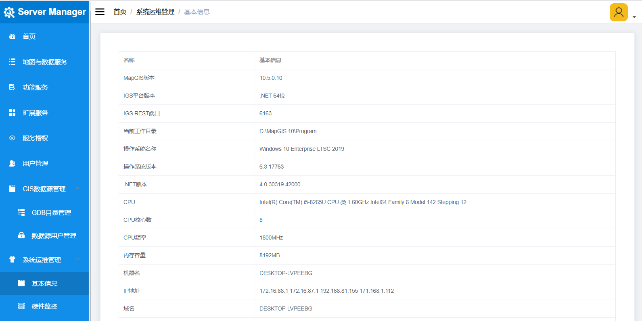
Task: Click 基本信息 in the breadcrumb
Action: pyautogui.click(x=197, y=12)
